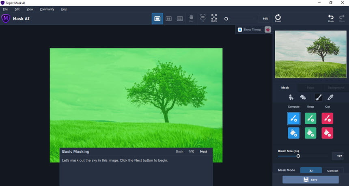The image size is (349, 186).
Task: Click the tree preview thumbnail
Action: click(x=310, y=54)
